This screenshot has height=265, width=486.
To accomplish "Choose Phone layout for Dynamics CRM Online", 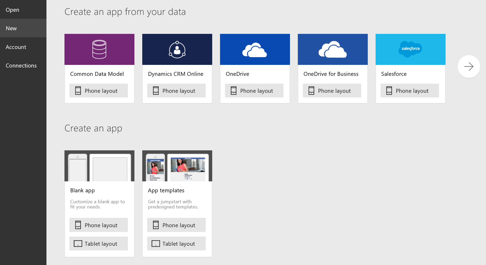I will pyautogui.click(x=176, y=91).
